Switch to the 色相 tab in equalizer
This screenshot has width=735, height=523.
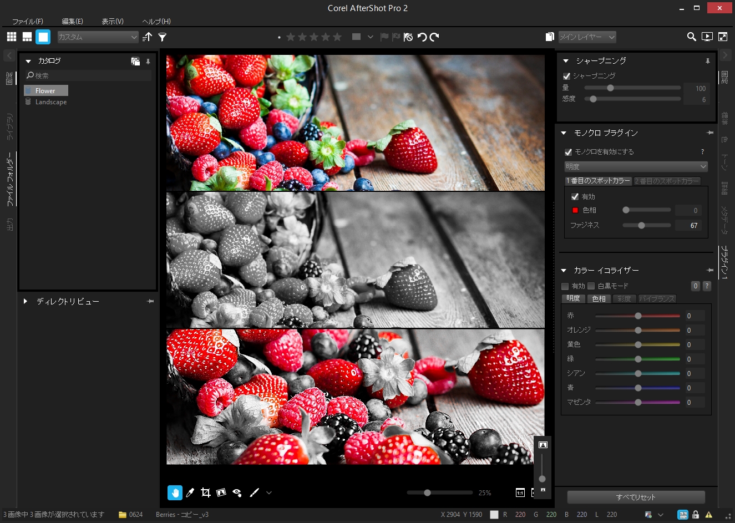tap(599, 298)
